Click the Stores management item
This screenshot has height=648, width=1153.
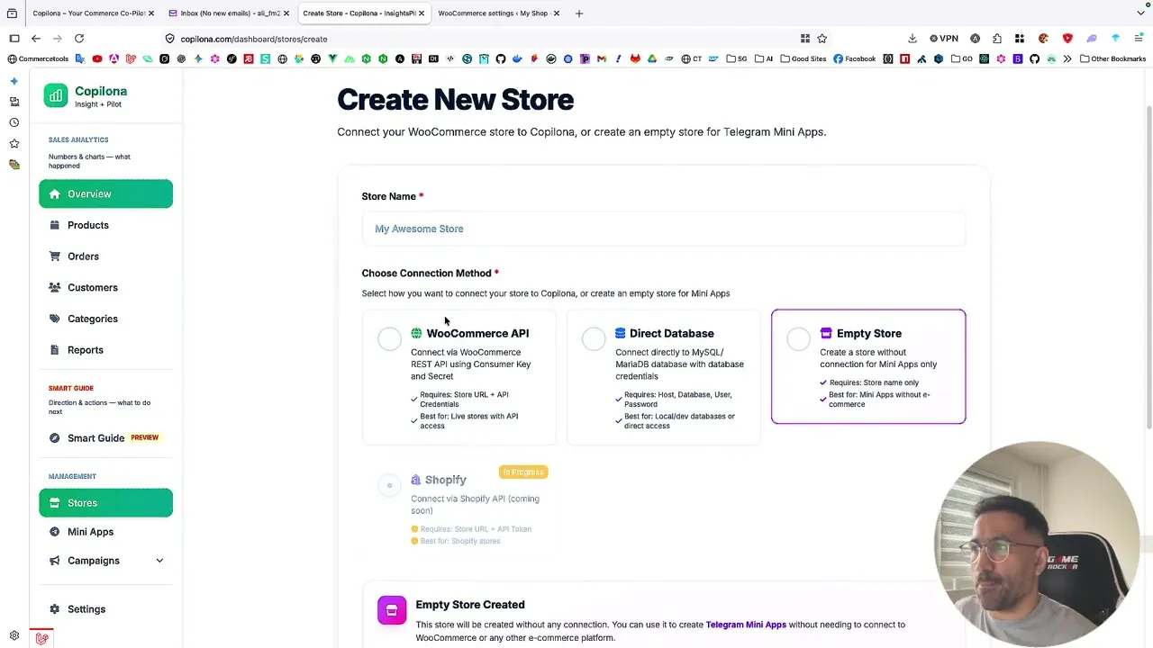click(105, 503)
